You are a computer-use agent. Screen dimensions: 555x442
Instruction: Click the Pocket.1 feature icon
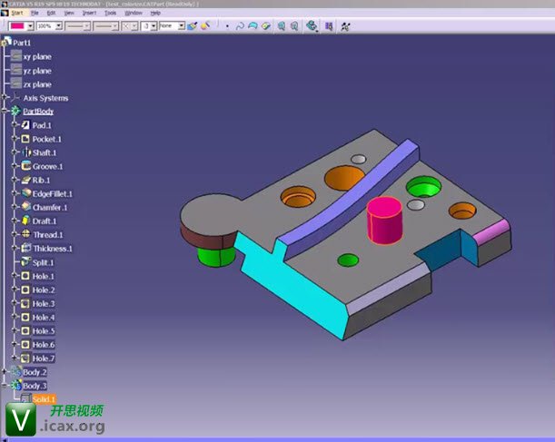coord(25,139)
